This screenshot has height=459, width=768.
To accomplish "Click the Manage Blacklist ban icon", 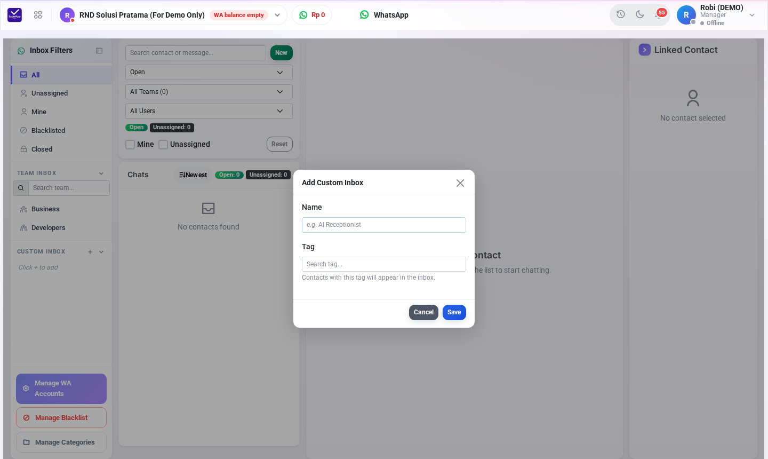I will tap(26, 418).
